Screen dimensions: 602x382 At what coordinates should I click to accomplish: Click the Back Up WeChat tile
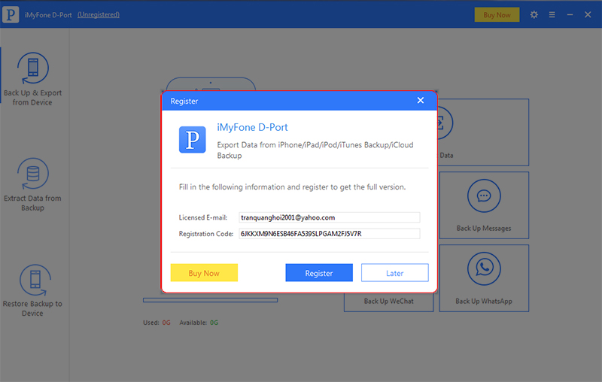(388, 302)
